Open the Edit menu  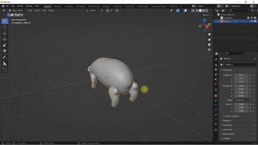pyautogui.click(x=12, y=6)
